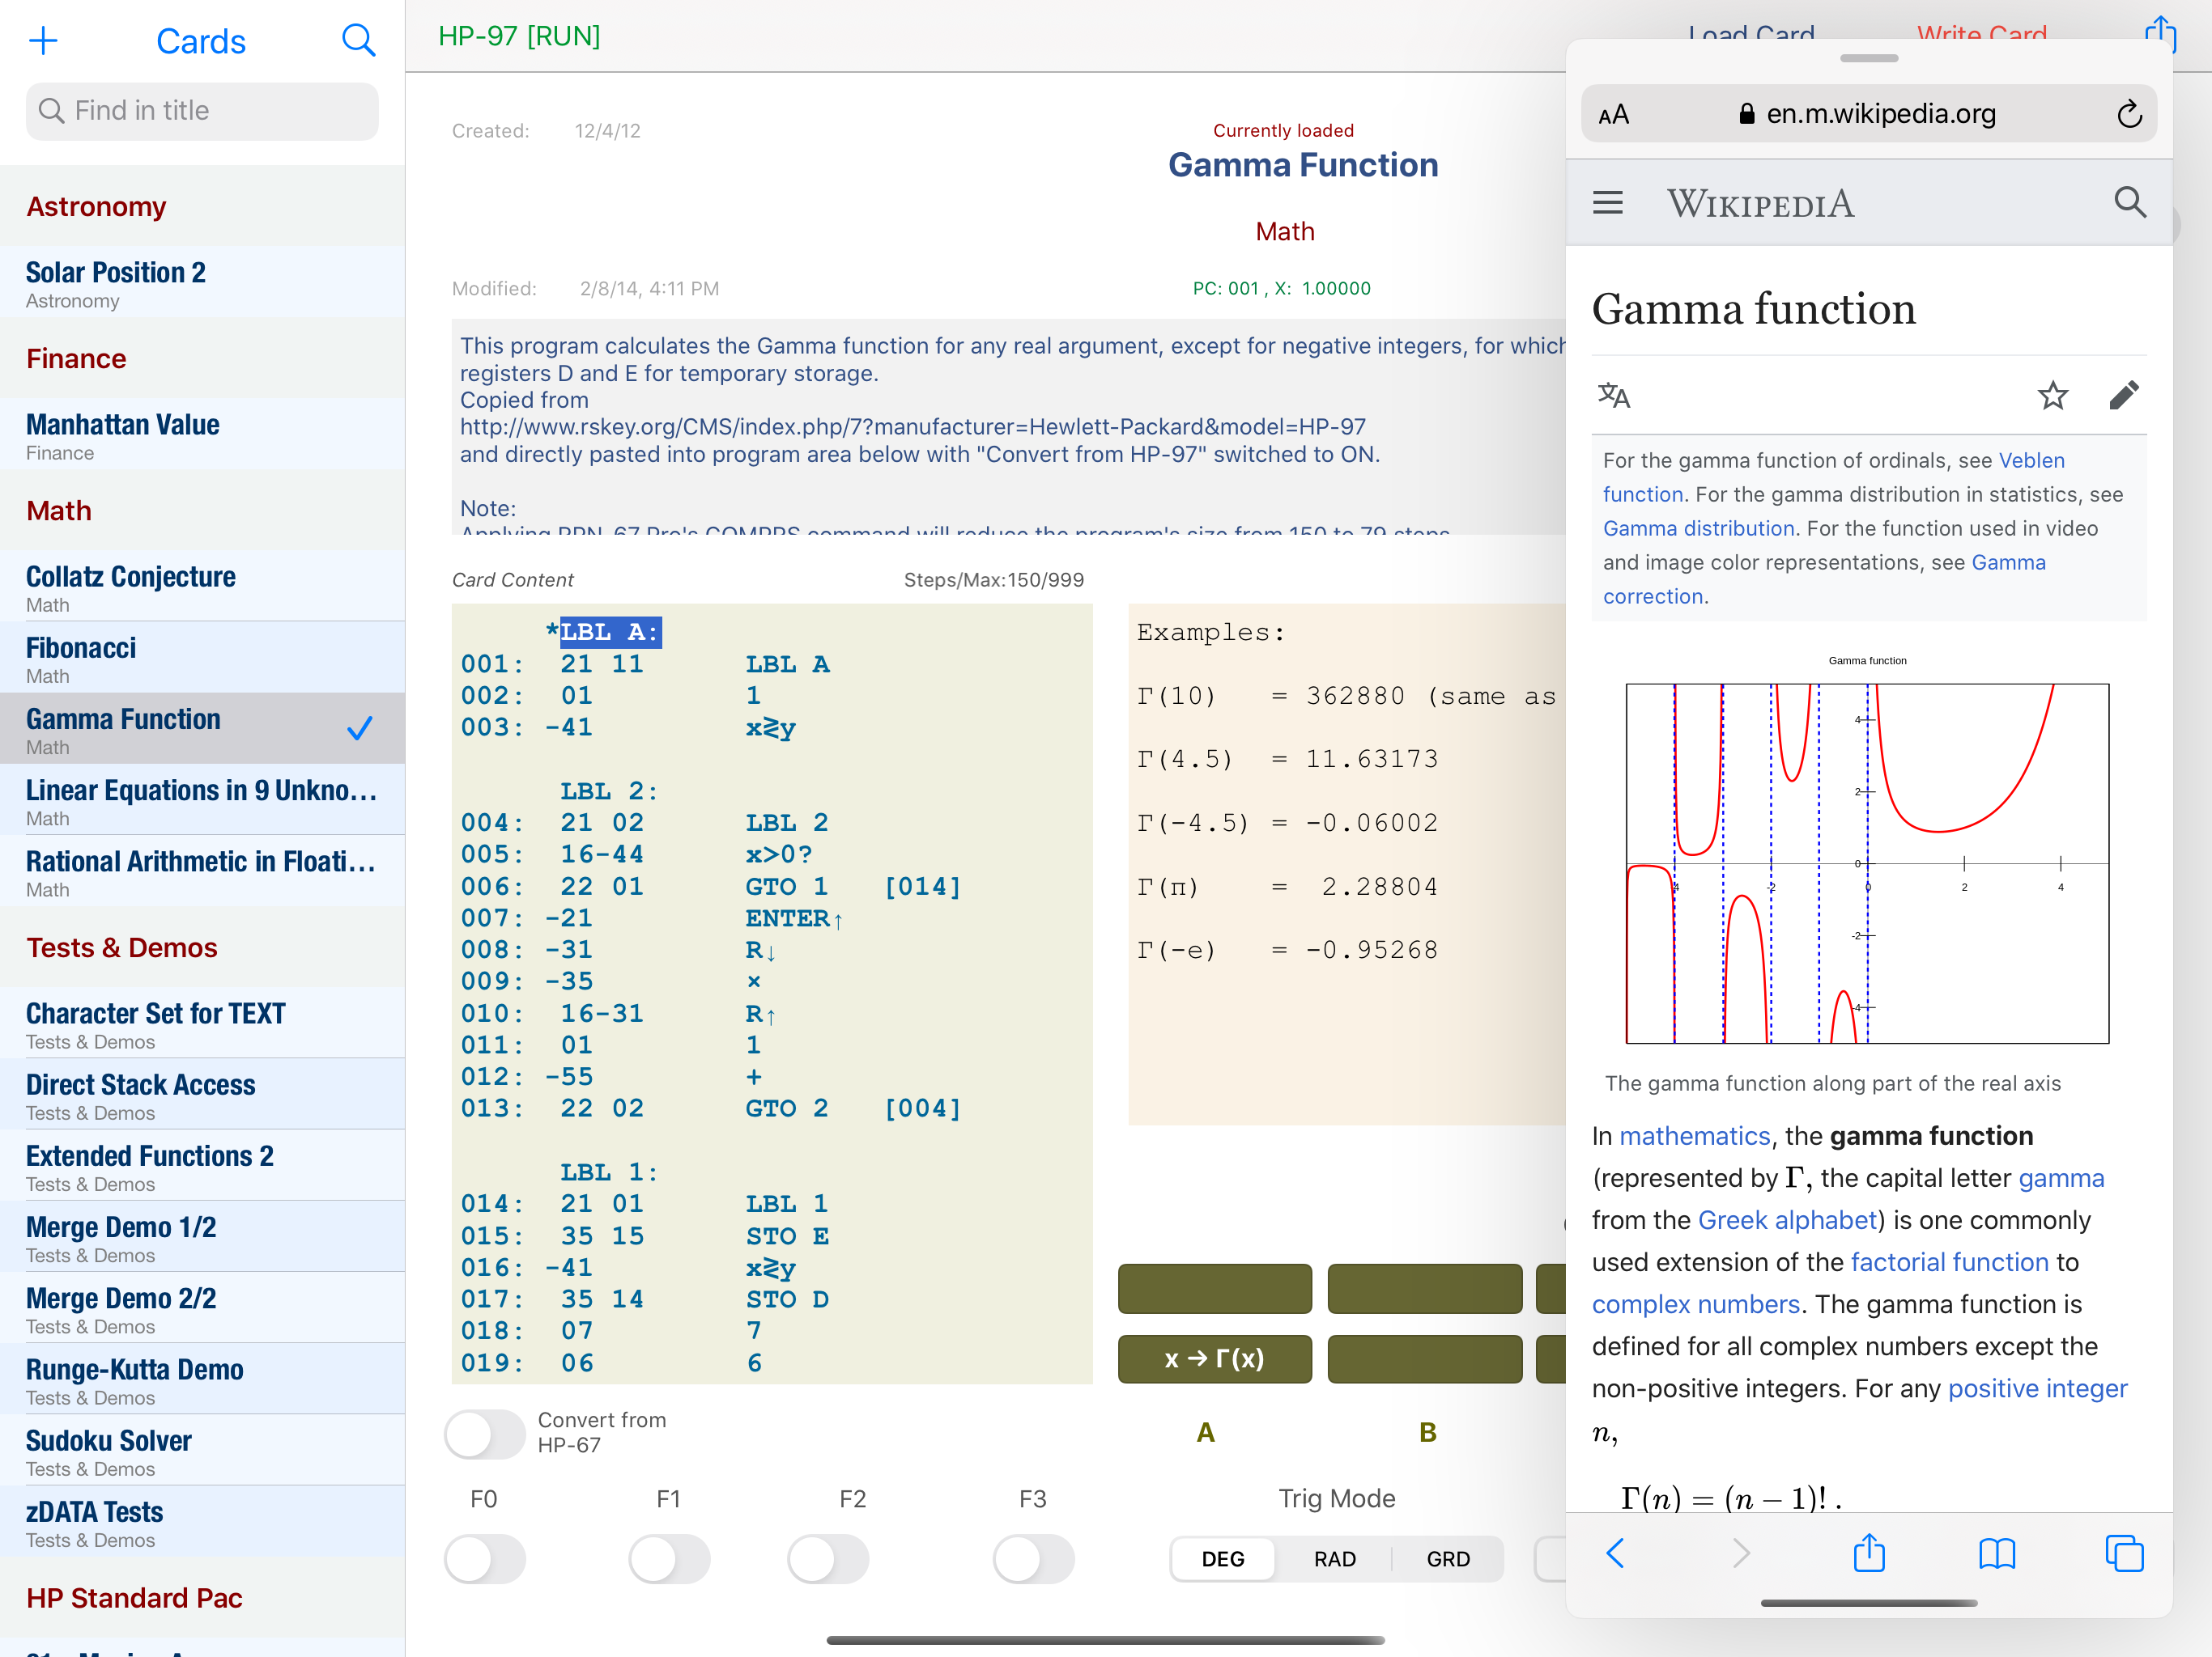Tap Gamma Function checkmark in list
Image resolution: width=2212 pixels, height=1657 pixels.
tap(359, 728)
